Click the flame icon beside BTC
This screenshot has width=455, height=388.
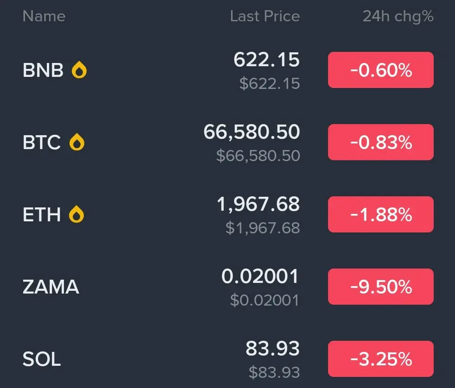coord(77,143)
